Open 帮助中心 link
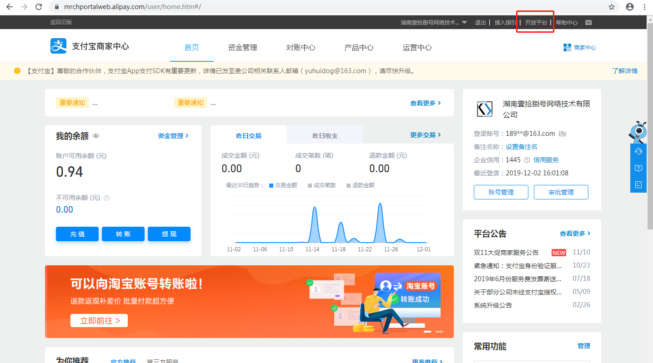 point(567,22)
